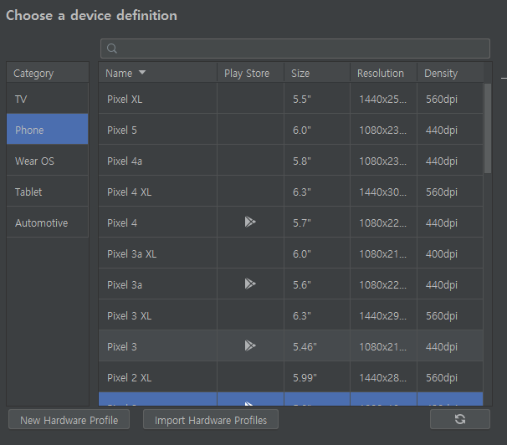Image resolution: width=507 pixels, height=445 pixels.
Task: Select the Pixel 4 device name
Action: (122, 223)
